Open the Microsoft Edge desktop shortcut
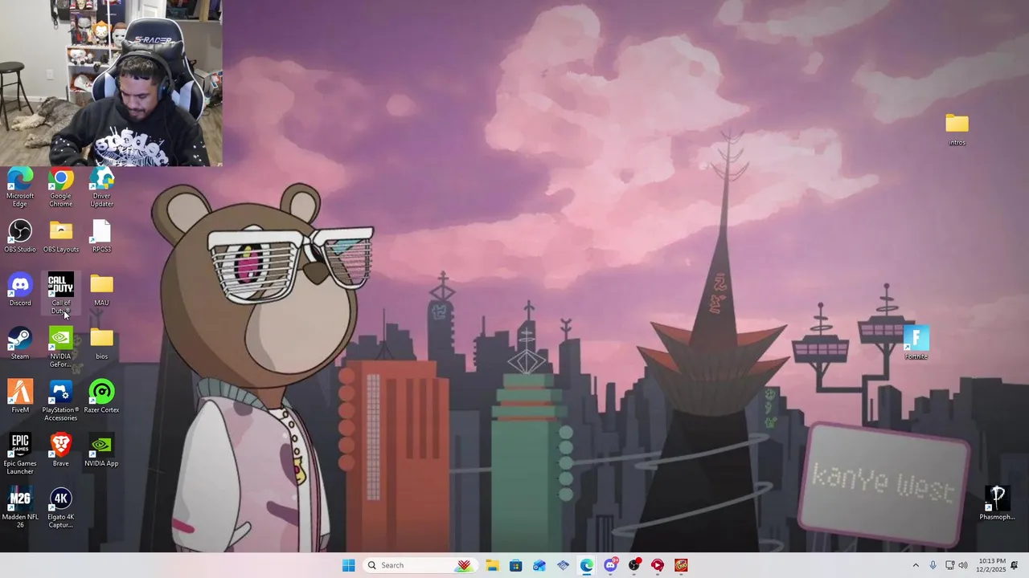The width and height of the screenshot is (1029, 578). 20,188
